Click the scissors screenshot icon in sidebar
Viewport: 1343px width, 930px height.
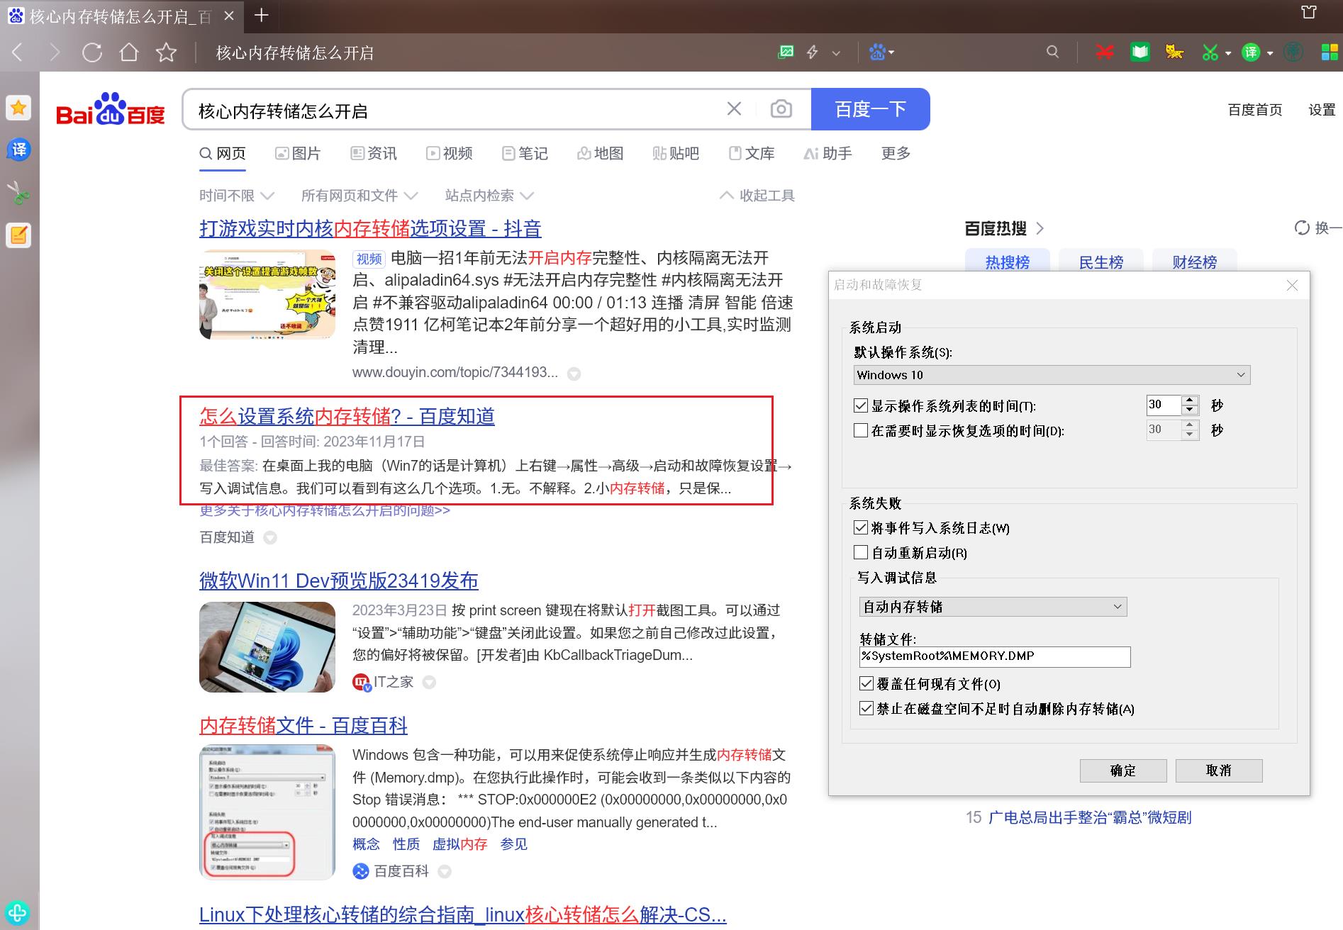pos(18,192)
